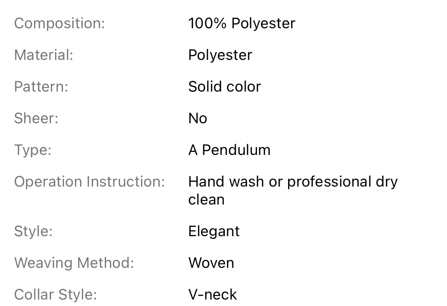The image size is (447, 306).
Task: Click the Collar Style label
Action: [55, 295]
